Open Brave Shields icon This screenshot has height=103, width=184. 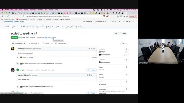[104, 16]
